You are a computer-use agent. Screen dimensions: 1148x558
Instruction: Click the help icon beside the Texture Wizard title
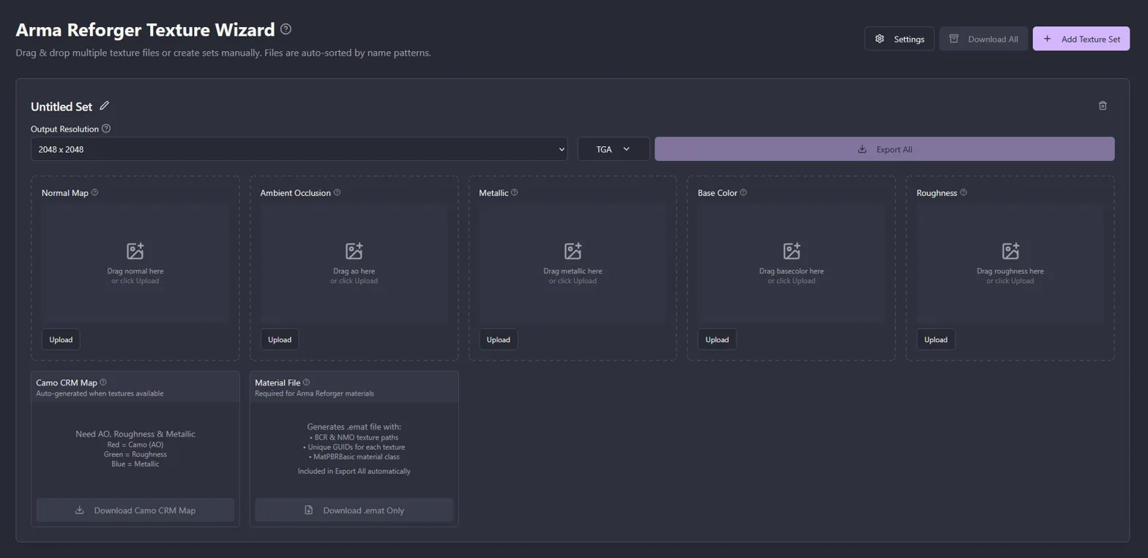[x=286, y=29]
